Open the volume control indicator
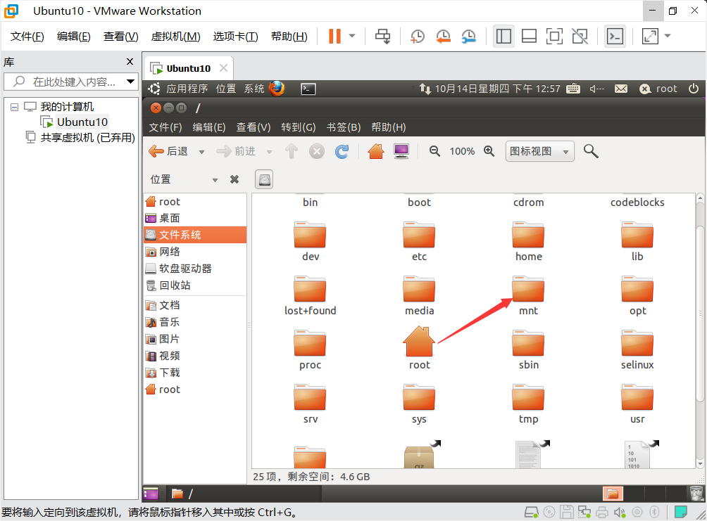707x521 pixels. 596,89
